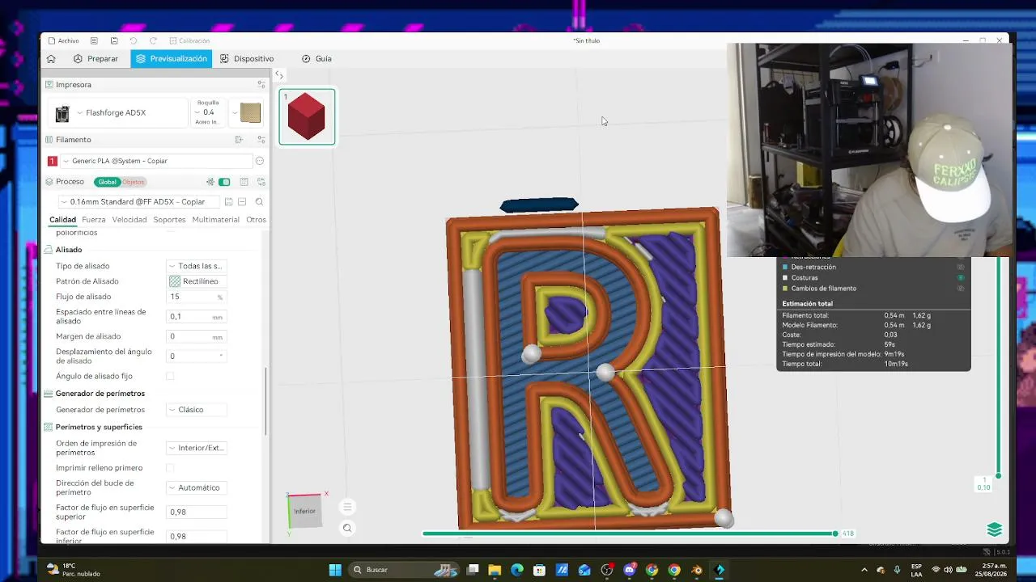This screenshot has width=1036, height=582.
Task: Click the list icon in the Proceso header
Action: point(244,182)
